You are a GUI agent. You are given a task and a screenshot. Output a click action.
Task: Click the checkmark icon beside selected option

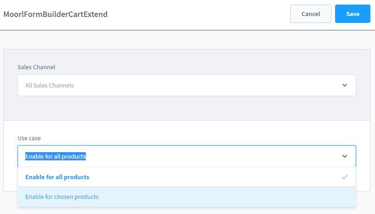345,177
